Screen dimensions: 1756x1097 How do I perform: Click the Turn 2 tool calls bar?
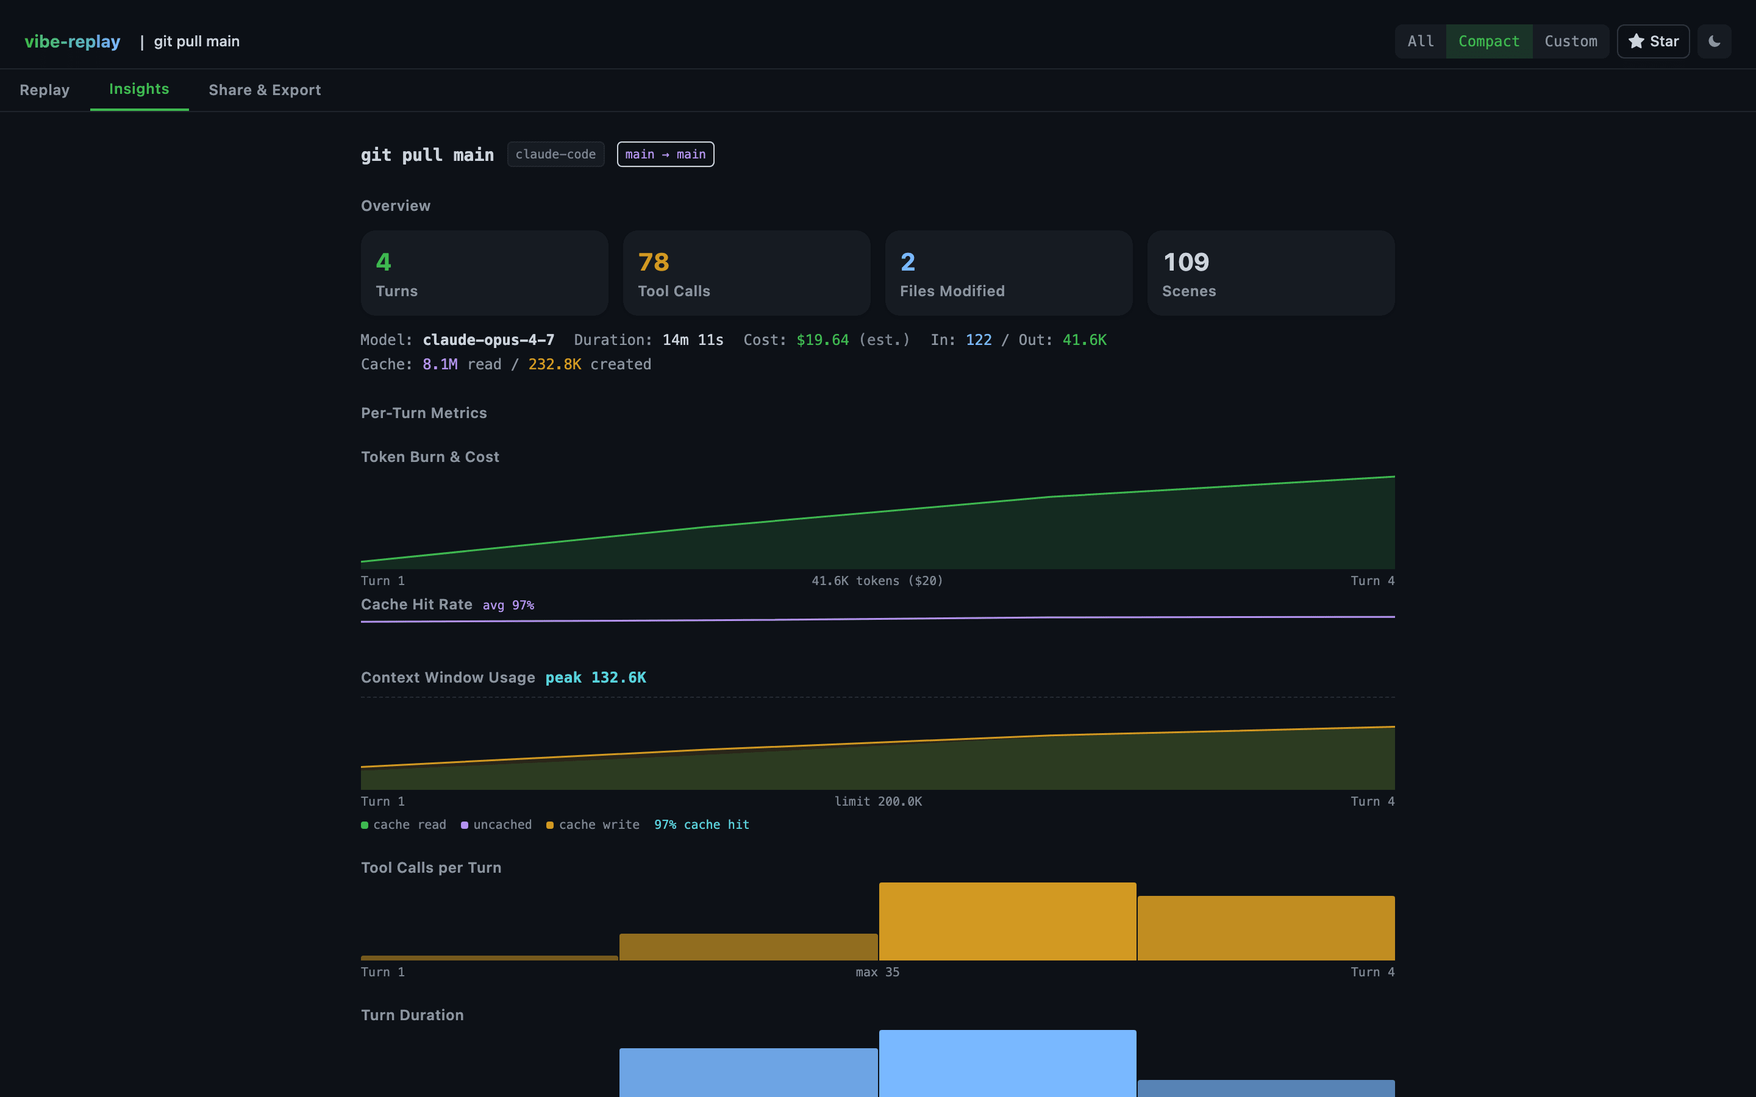tap(749, 947)
